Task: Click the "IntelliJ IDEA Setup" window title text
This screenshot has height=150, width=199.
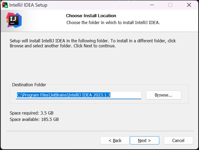Action: 28,5
